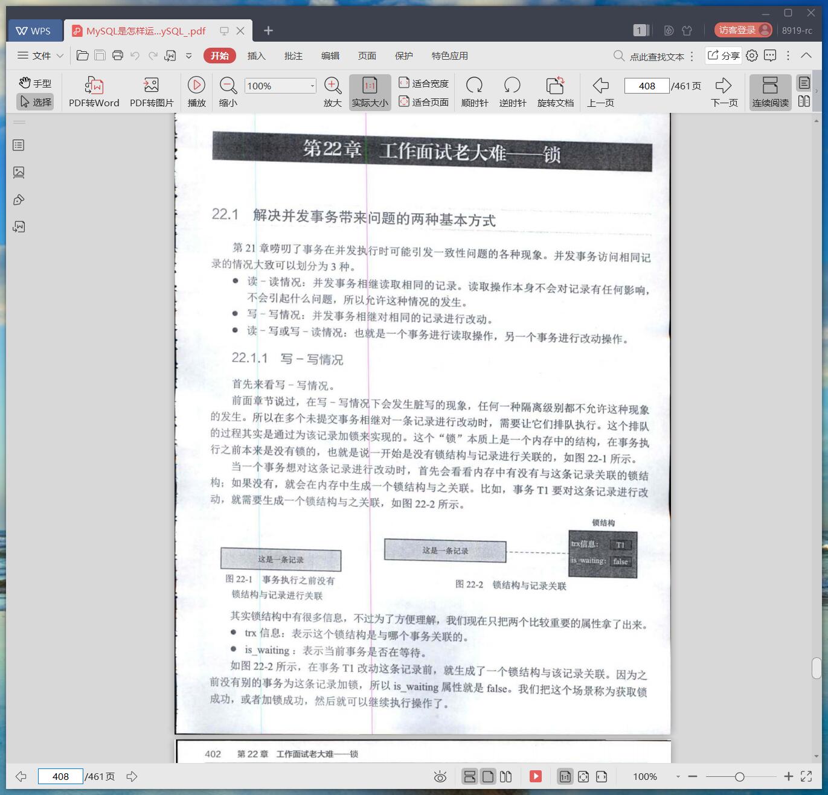Click the 缩小 zoom out button

click(x=228, y=92)
